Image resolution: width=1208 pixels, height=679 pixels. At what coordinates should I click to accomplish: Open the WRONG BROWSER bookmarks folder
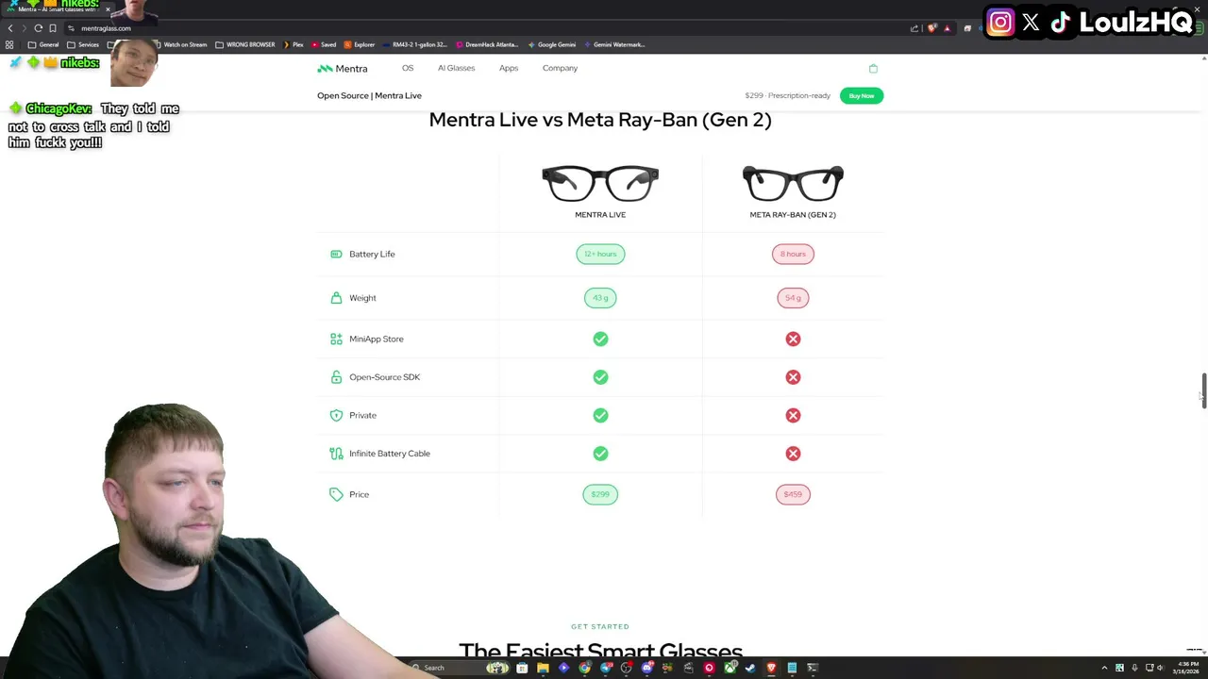(244, 44)
